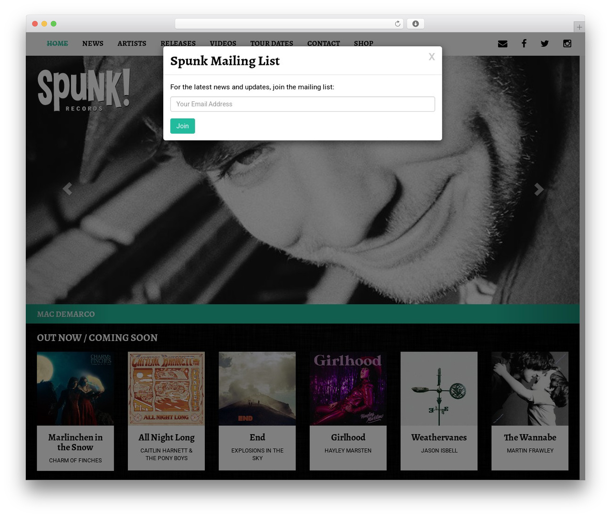
Task: Go to previous slide arrow
Action: click(x=67, y=189)
